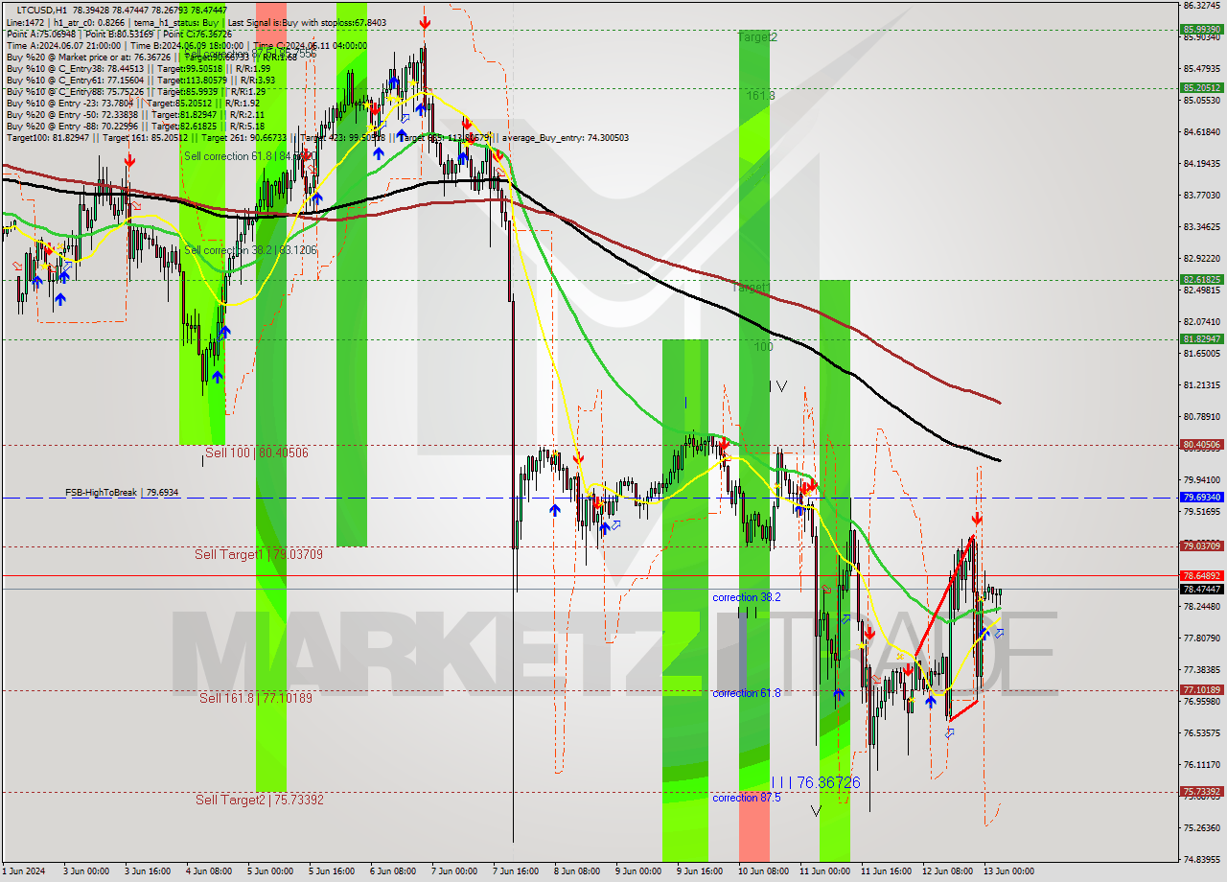Click the blue 79.69340 price label
The height and width of the screenshot is (882, 1227).
pos(1202,498)
